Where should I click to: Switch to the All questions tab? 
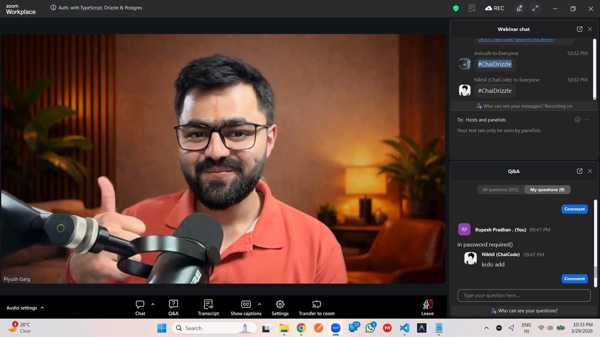500,190
